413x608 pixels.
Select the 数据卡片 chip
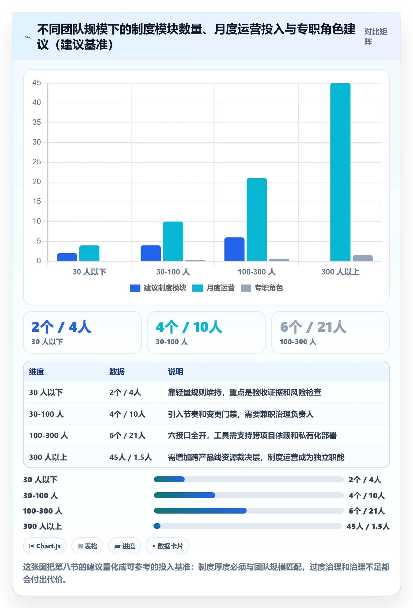tap(168, 546)
